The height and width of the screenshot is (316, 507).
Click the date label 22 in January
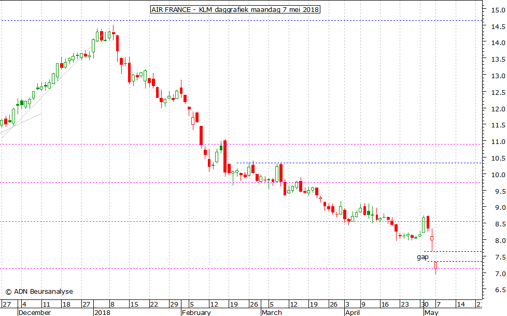(154, 305)
